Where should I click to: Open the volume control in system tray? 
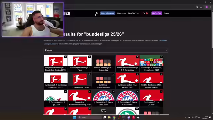click(199, 117)
